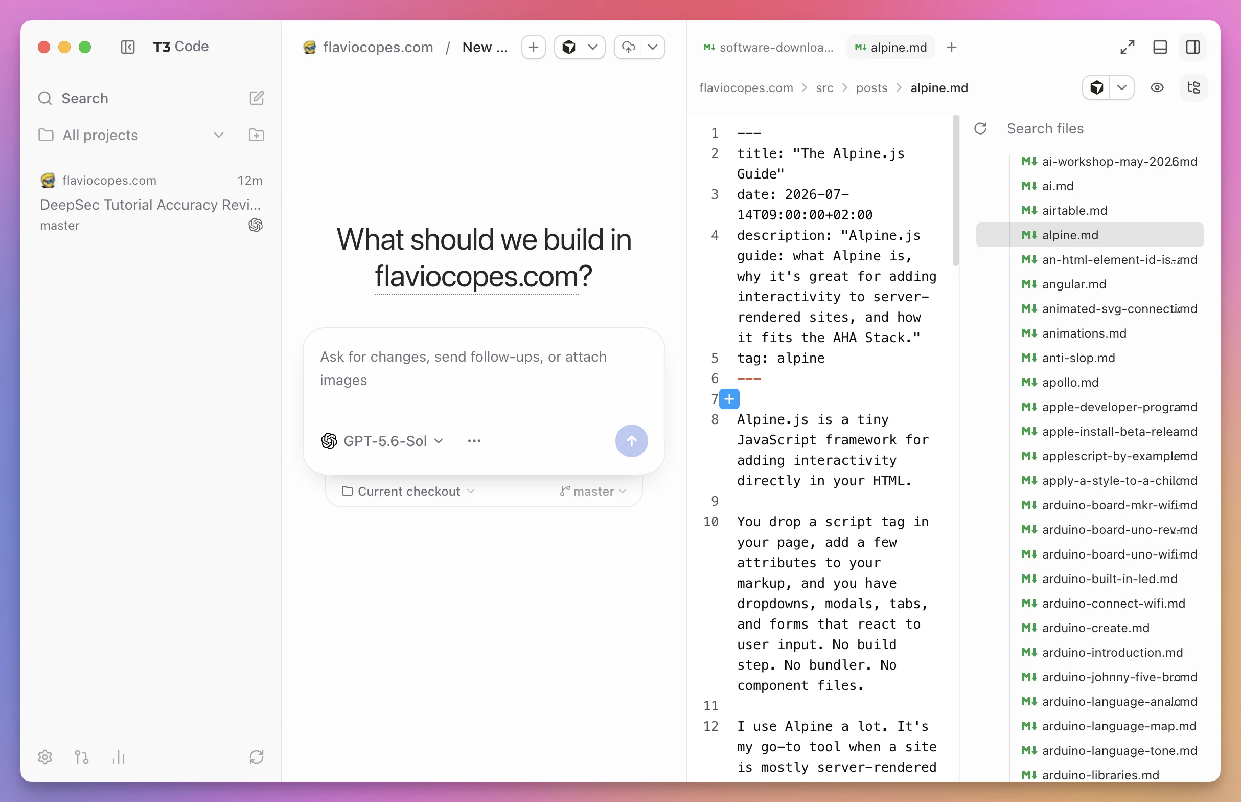Viewport: 1241px width, 802px height.
Task: Select alpine.md in file list
Action: coord(1090,235)
